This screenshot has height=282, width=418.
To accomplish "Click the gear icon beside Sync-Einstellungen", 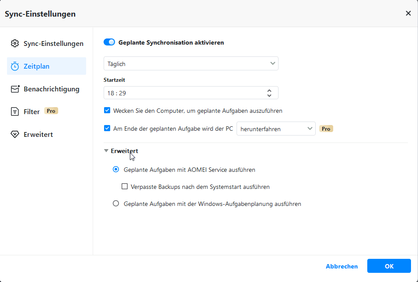I will point(15,44).
